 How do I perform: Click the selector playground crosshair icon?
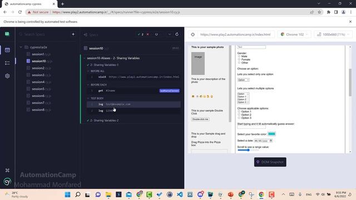coord(193,34)
